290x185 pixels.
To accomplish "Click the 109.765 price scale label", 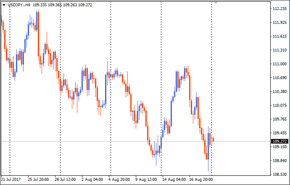I will pyautogui.click(x=279, y=119).
